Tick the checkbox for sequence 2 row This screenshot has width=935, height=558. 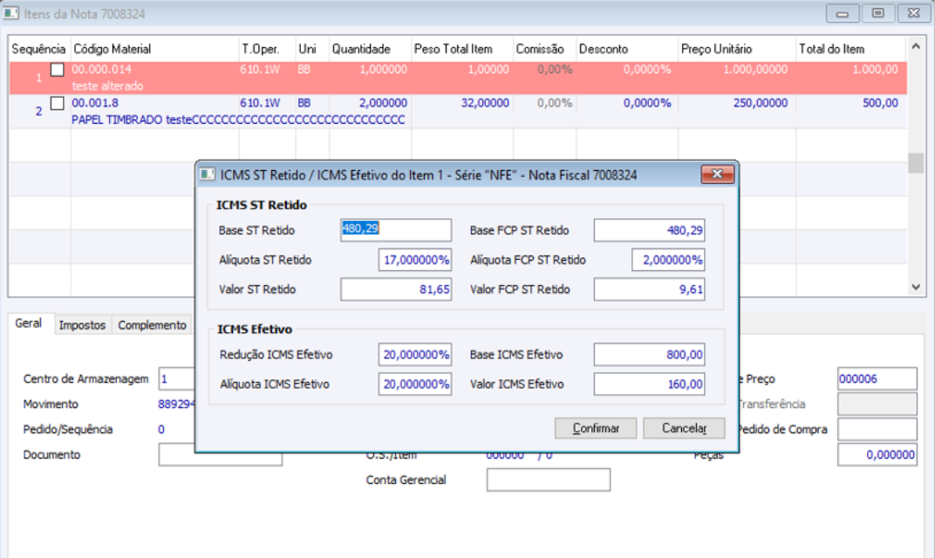pos(58,103)
